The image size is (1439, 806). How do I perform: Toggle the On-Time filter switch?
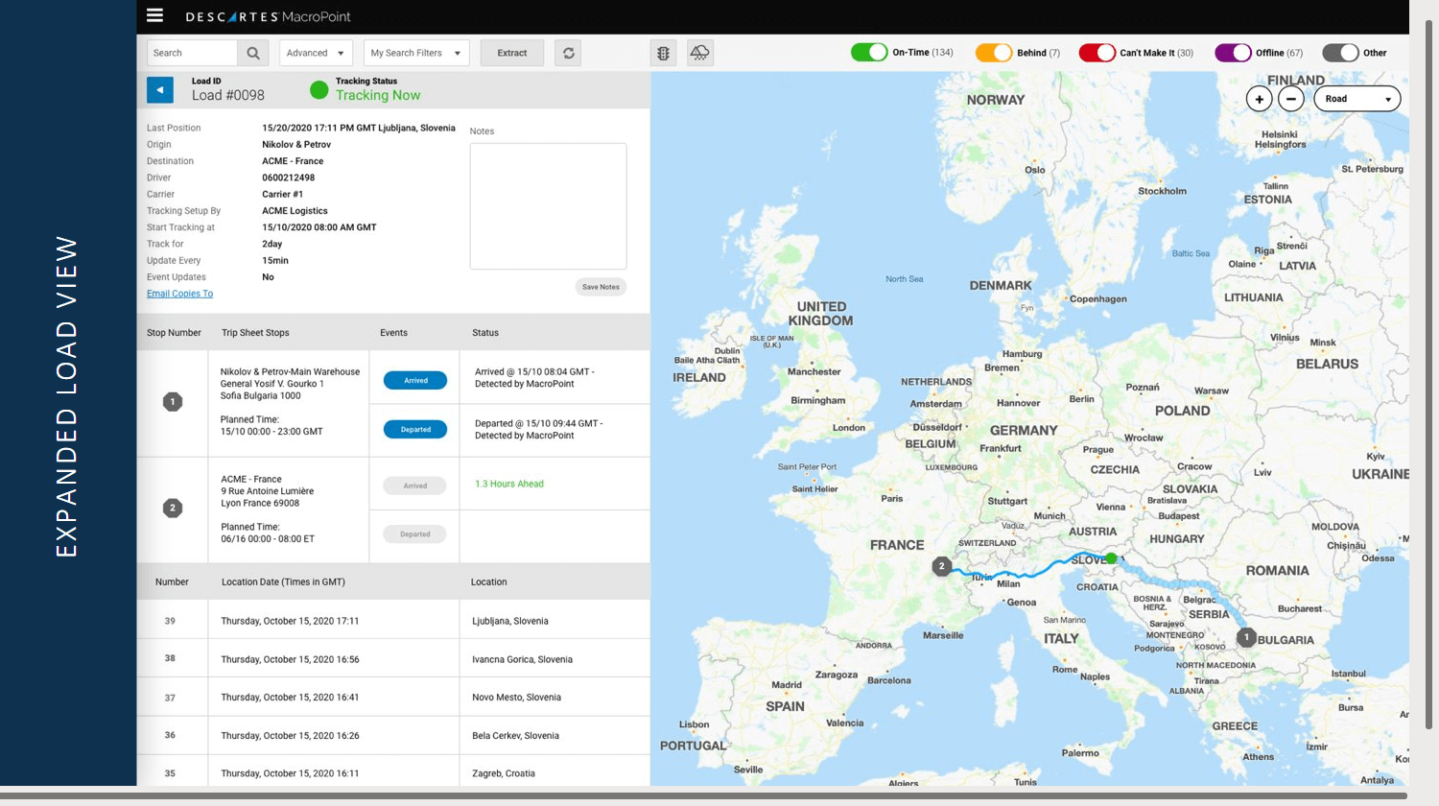point(869,53)
